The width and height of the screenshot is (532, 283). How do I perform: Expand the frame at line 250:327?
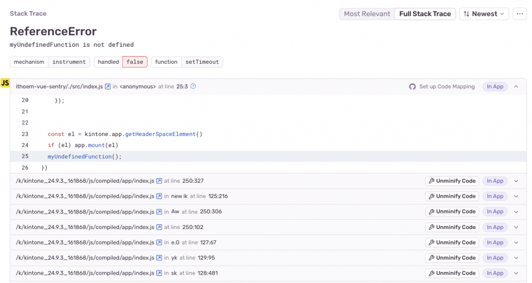coord(516,181)
